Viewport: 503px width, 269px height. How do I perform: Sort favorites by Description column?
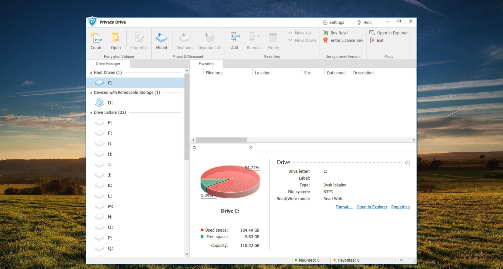click(383, 73)
